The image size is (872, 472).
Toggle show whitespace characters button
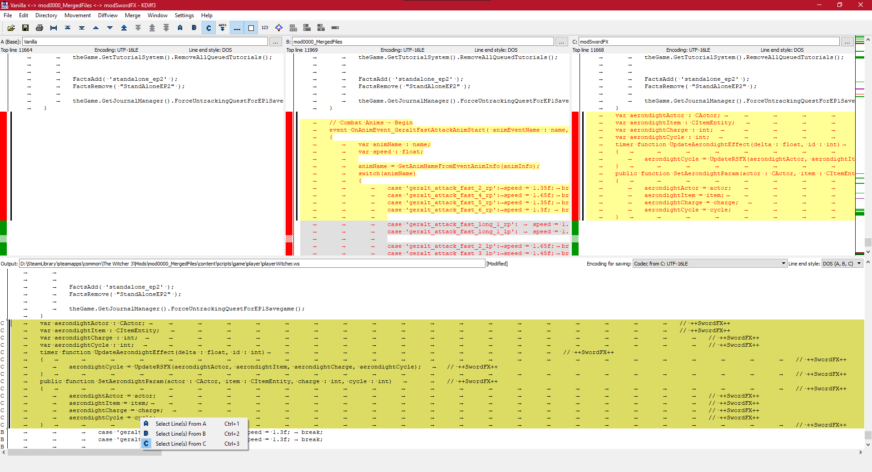[237, 28]
